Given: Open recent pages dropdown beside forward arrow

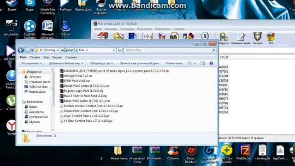Looking at the screenshot, I should tap(32, 50).
